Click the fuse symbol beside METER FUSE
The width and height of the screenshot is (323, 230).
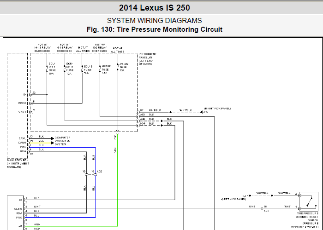click(x=100, y=69)
